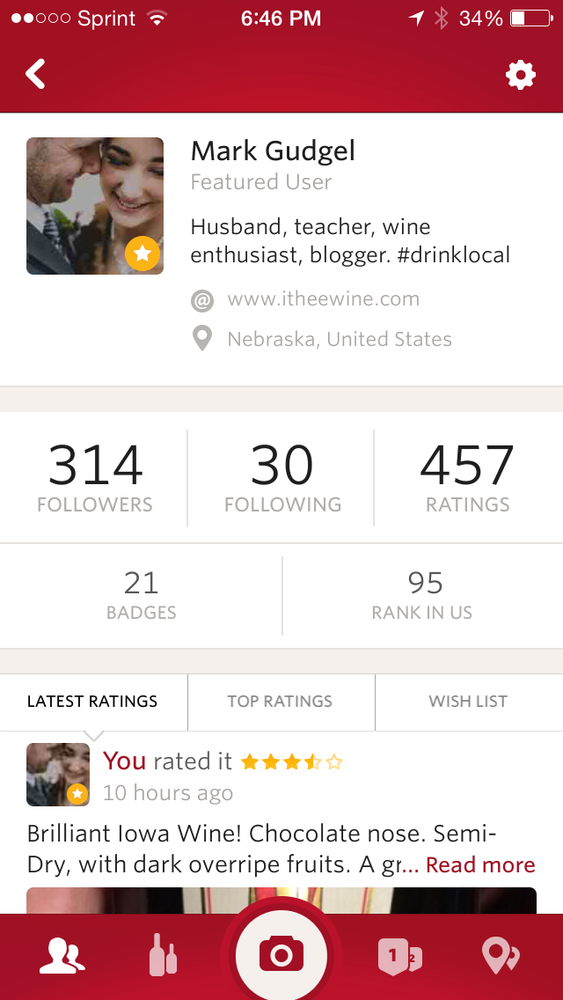View the 314 Followers list
563x1000 pixels.
point(95,478)
